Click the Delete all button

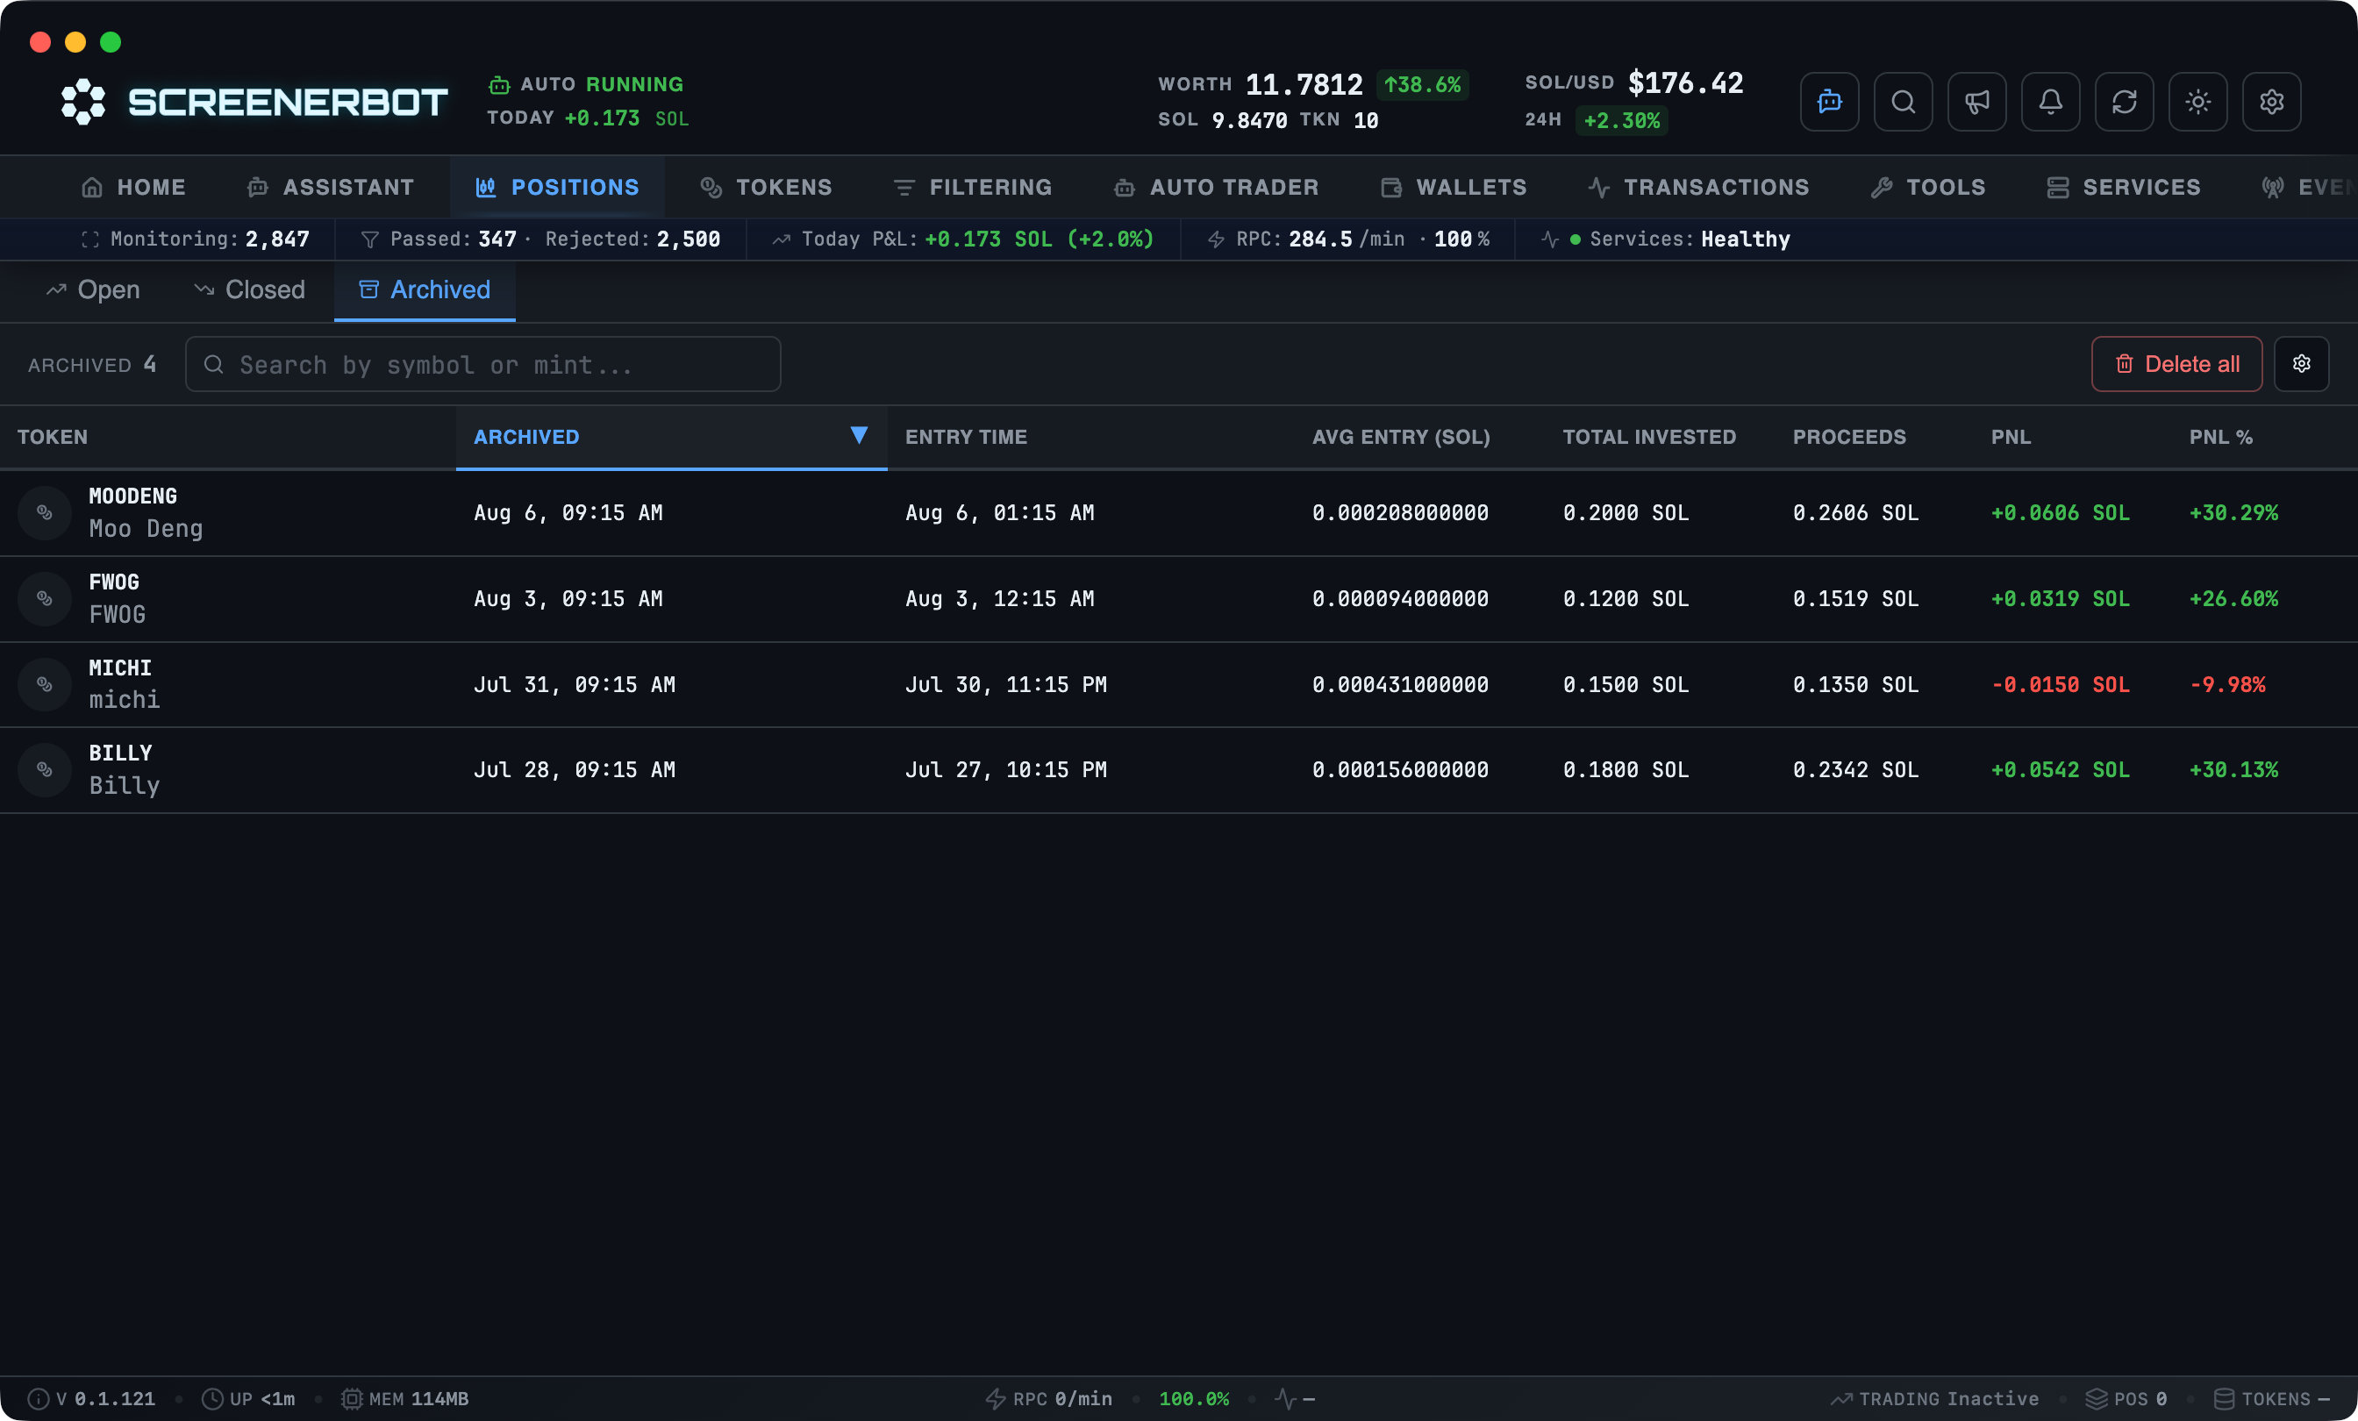pyautogui.click(x=2176, y=364)
